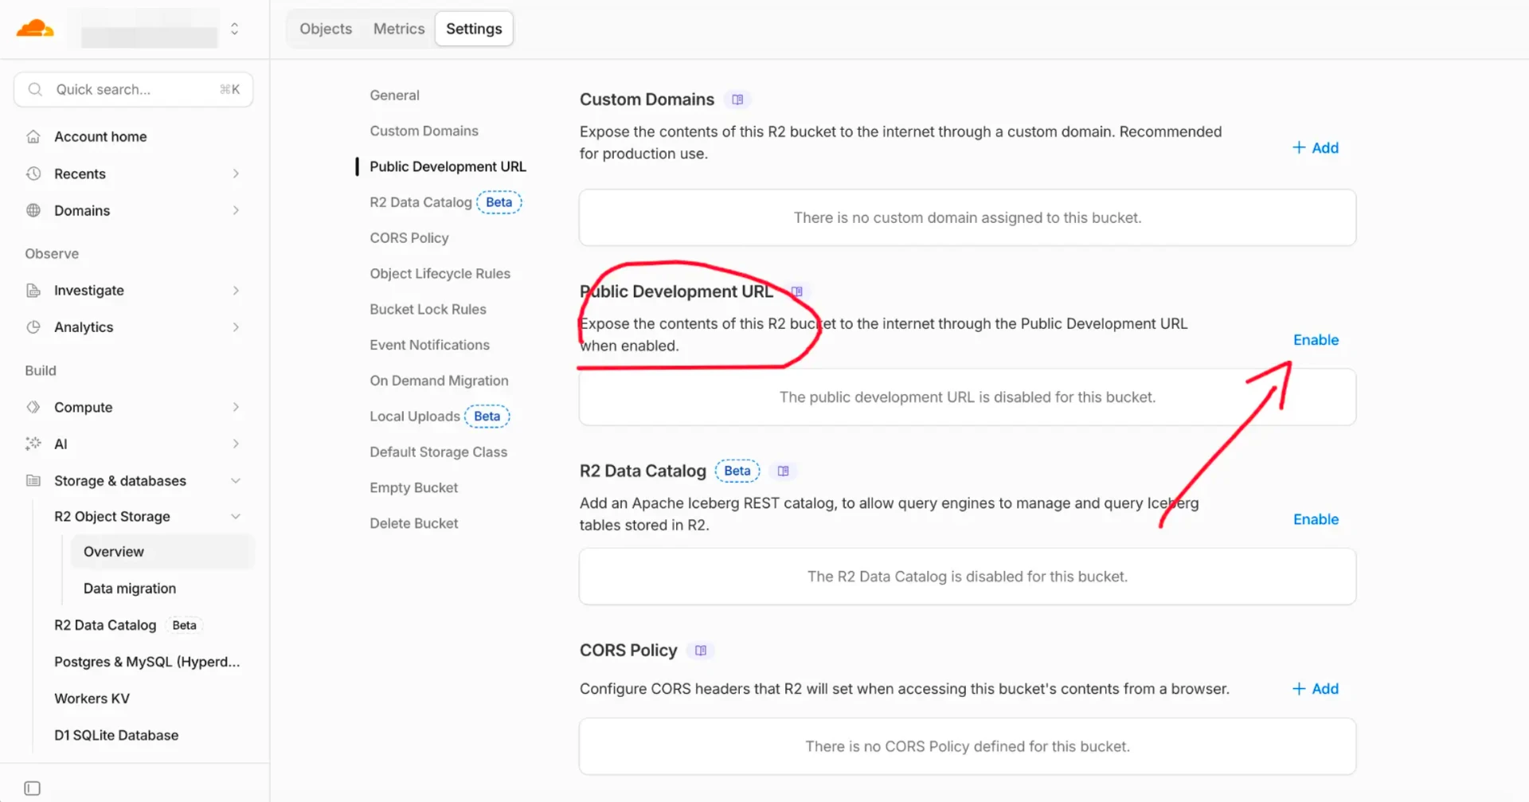This screenshot has width=1529, height=802.
Task: Expand the Compute chevron
Action: pos(236,407)
